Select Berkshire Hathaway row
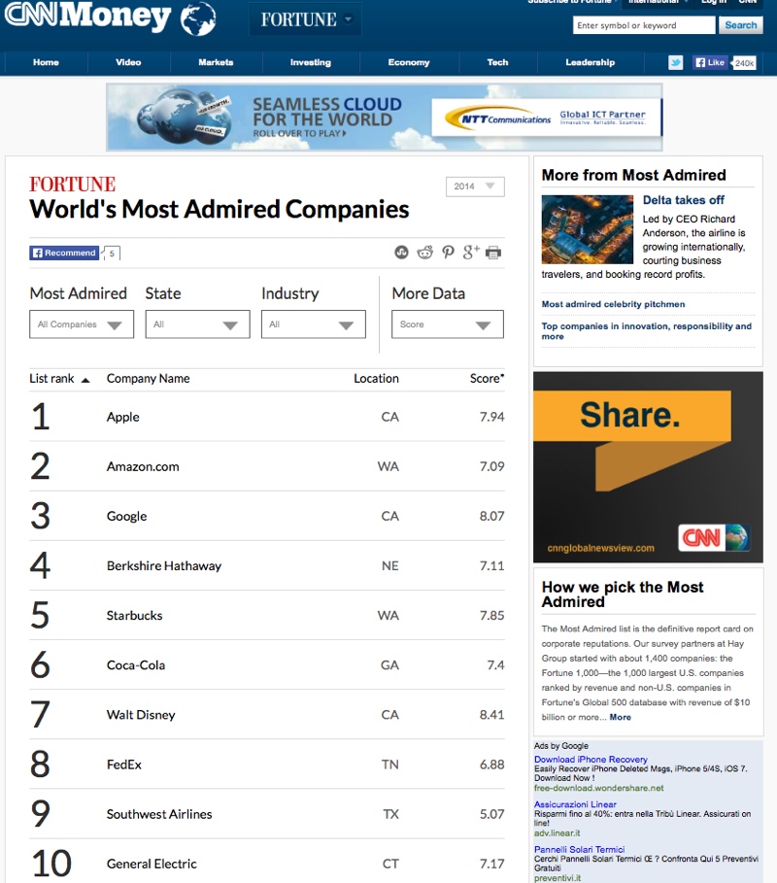The image size is (777, 883). 267,565
